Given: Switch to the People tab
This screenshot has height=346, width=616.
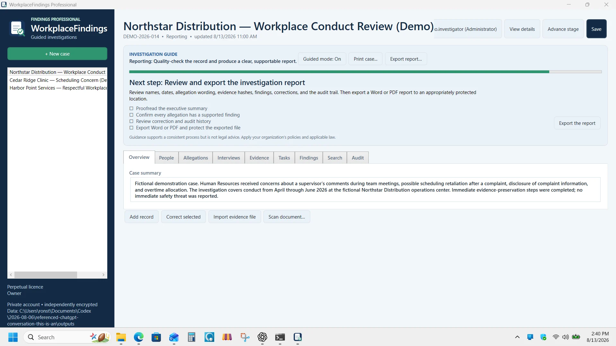Looking at the screenshot, I should (x=166, y=158).
